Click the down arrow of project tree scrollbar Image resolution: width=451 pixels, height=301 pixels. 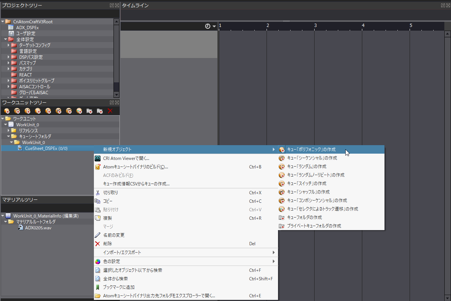tap(116, 95)
